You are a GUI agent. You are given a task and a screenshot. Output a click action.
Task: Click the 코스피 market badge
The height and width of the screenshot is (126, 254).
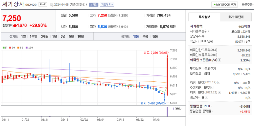[43, 5]
